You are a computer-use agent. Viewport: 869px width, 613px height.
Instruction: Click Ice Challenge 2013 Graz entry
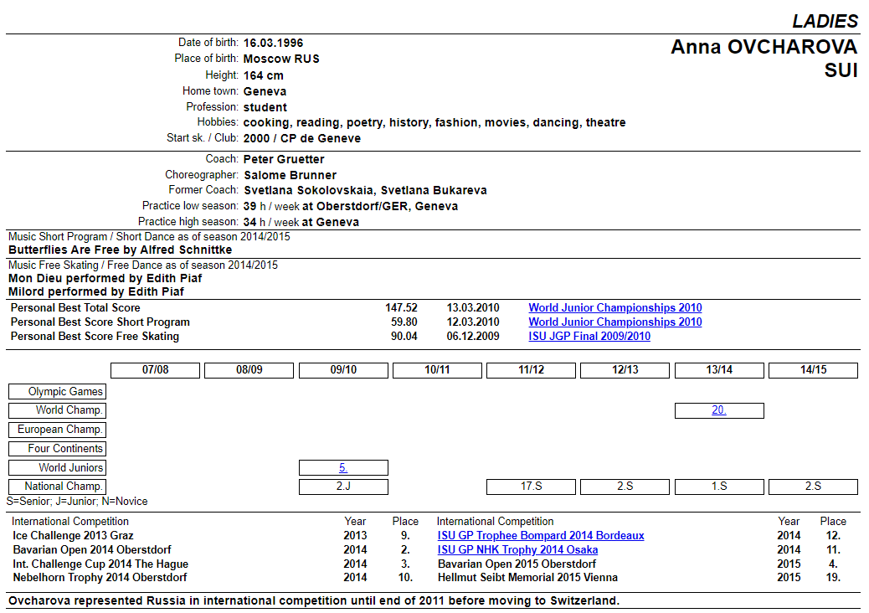pos(73,536)
